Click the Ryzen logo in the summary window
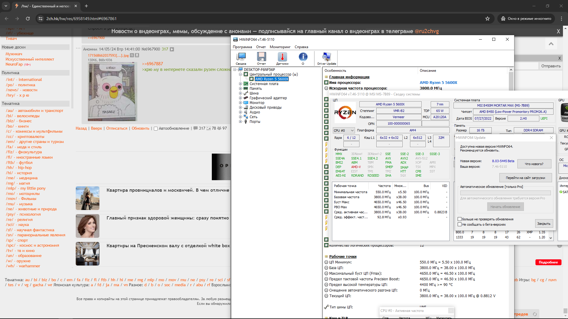Screen dimensions: 568x319 pyautogui.click(x=345, y=112)
